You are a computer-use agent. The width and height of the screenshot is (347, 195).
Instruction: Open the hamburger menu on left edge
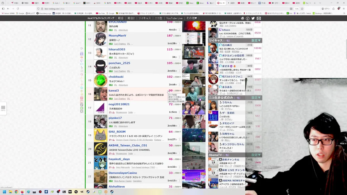3,108
